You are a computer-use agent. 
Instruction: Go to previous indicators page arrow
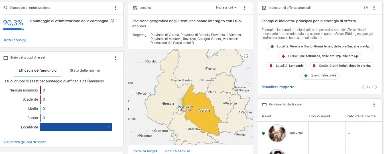pos(363,87)
